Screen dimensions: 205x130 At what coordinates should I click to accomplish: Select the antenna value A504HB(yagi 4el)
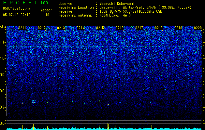(115, 15)
